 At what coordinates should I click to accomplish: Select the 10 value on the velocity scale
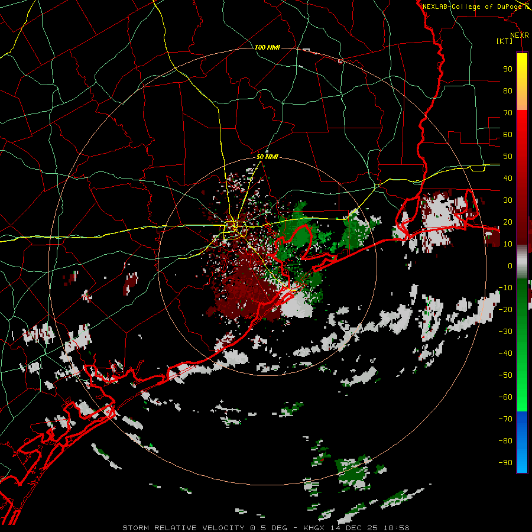click(508, 244)
